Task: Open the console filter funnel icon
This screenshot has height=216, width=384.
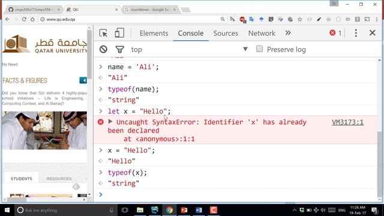Action: tap(120, 49)
